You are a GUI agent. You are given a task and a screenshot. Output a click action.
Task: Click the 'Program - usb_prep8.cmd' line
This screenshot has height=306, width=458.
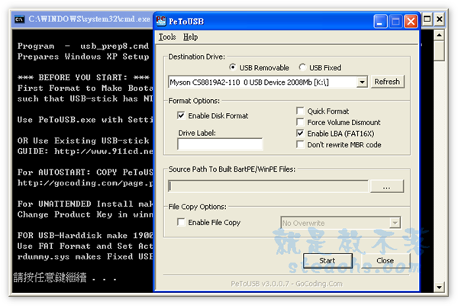[x=83, y=46]
